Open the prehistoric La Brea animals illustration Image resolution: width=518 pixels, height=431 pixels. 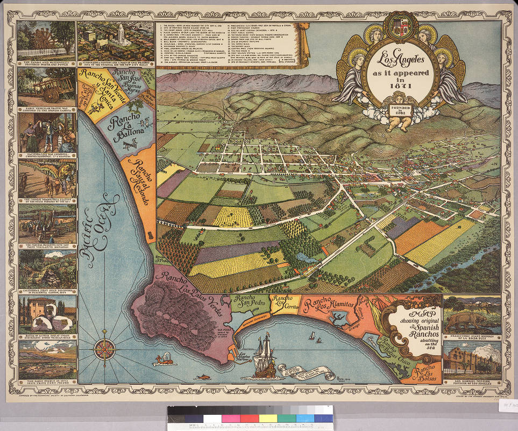tap(472, 316)
